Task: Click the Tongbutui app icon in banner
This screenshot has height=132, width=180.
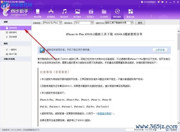Action: pos(42,50)
